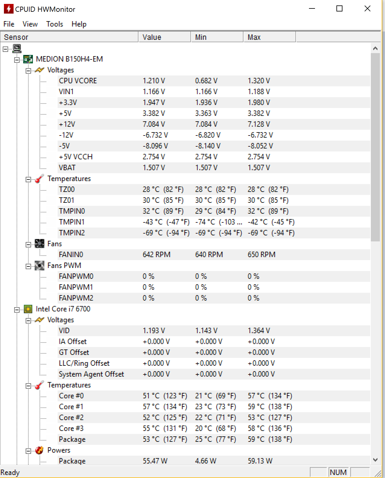Image resolution: width=385 pixels, height=478 pixels.
Task: Click the 1.320 V CPU VCORE max
Action: (x=259, y=81)
